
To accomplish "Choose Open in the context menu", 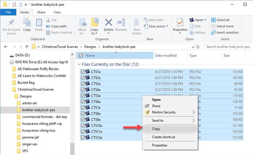I will coord(170,100).
